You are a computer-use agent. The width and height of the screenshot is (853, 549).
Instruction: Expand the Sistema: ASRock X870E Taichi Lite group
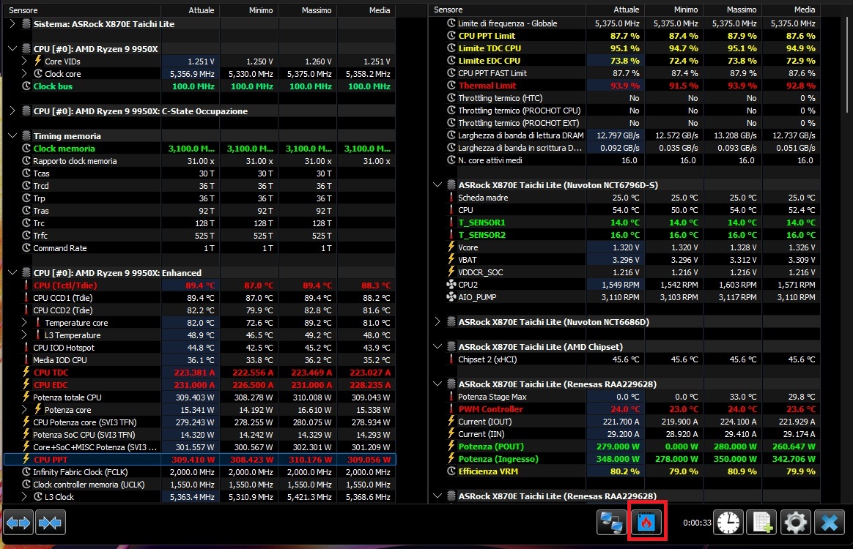point(12,23)
